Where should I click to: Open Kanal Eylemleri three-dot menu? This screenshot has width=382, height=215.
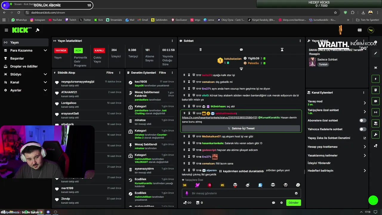363,93
